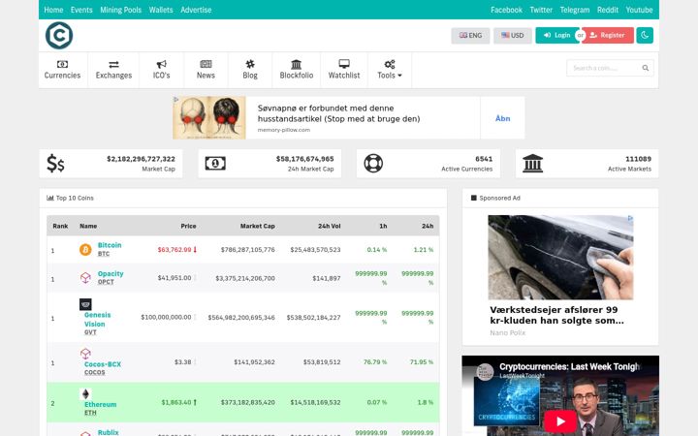Play the Last Week Tonight video
This screenshot has width=698, height=436.
[560, 420]
